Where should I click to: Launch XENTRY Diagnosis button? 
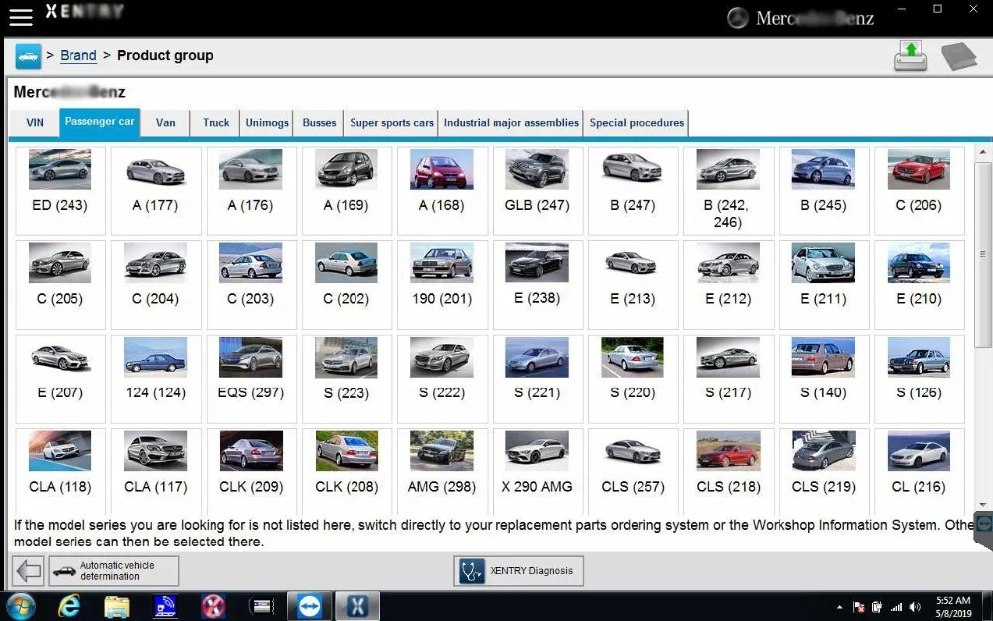point(518,571)
